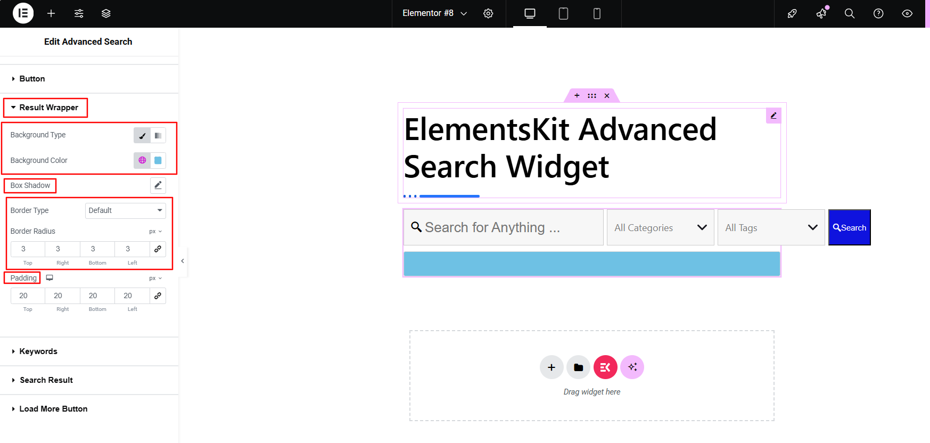
Task: Click the Padding Bottom field
Action: pos(97,296)
